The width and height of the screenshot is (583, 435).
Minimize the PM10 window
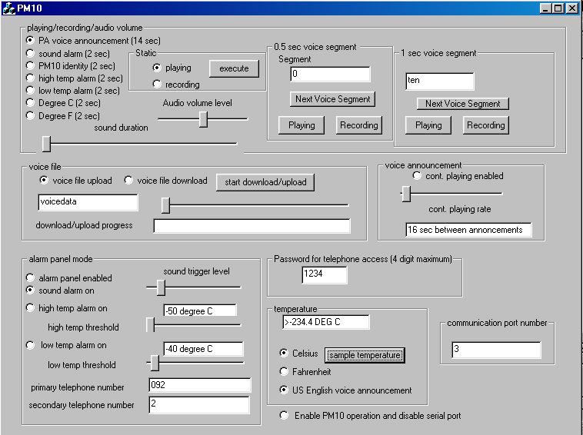545,8
